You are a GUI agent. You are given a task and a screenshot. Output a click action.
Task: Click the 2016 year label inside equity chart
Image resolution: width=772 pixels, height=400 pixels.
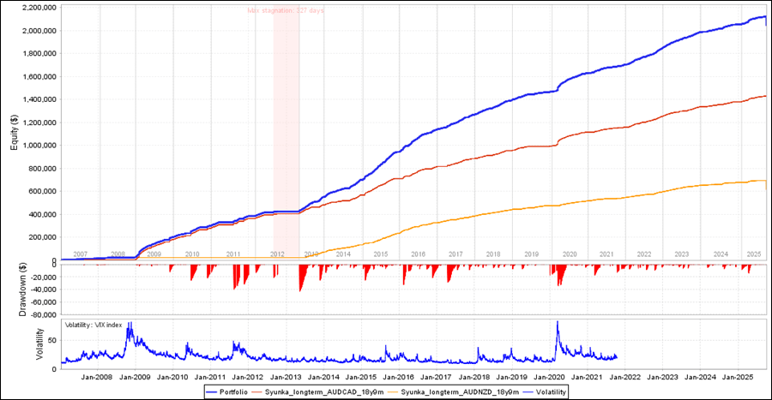pyautogui.click(x=418, y=254)
